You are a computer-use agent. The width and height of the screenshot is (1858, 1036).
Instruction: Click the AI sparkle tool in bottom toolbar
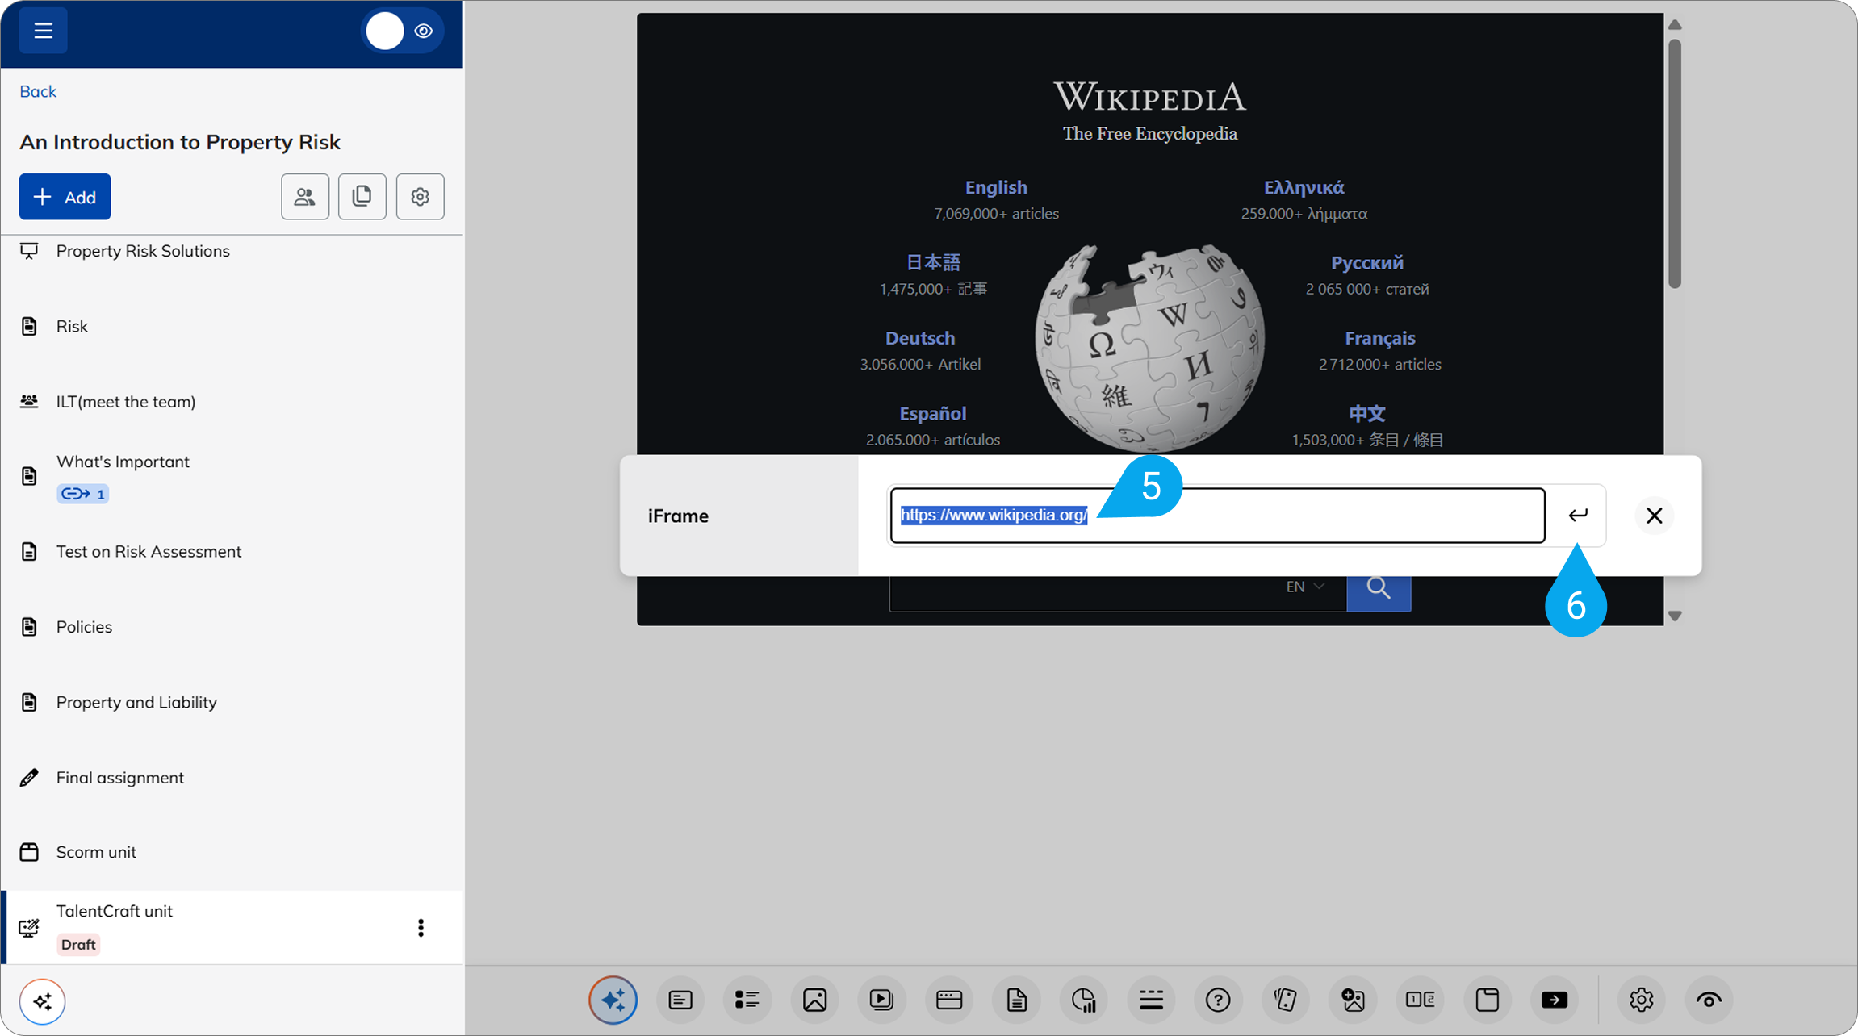click(613, 1000)
